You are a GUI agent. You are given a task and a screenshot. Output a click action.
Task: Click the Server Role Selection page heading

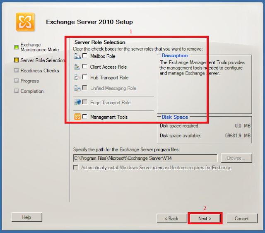100,42
